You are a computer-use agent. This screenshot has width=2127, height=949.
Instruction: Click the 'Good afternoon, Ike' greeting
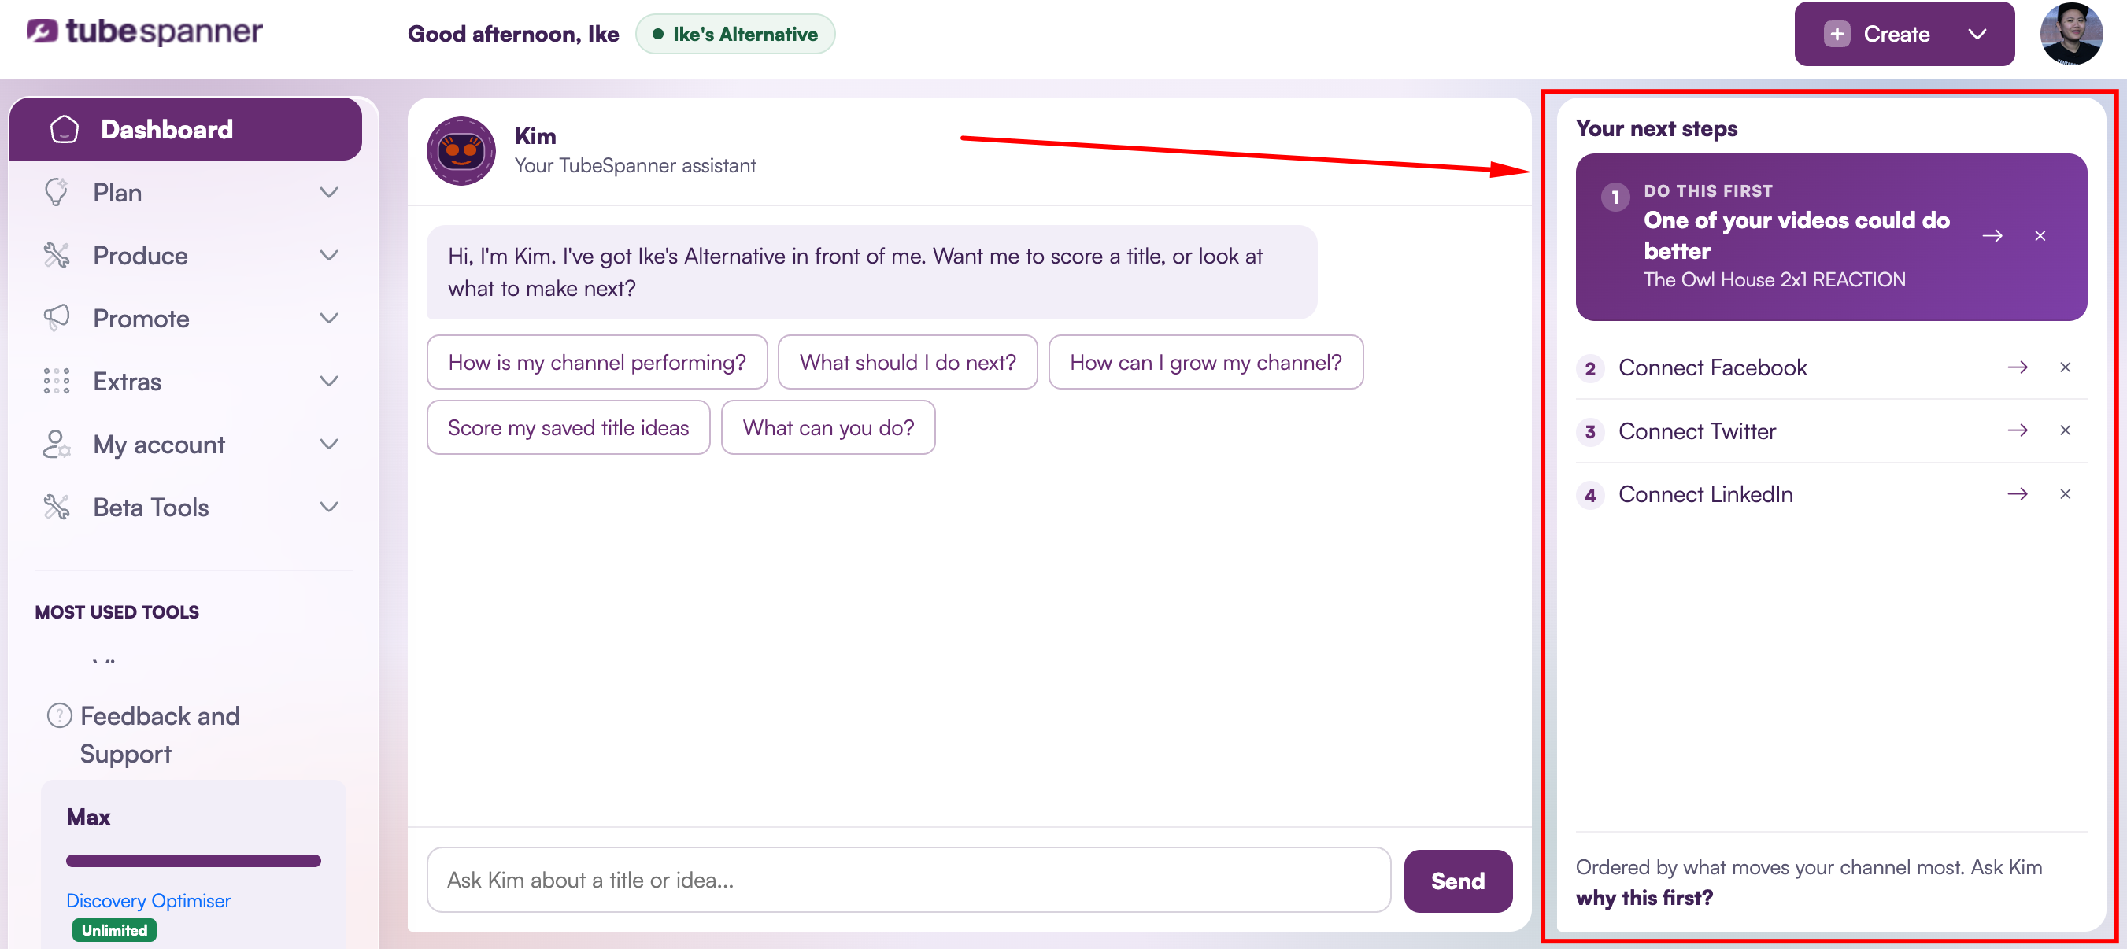pyautogui.click(x=512, y=34)
